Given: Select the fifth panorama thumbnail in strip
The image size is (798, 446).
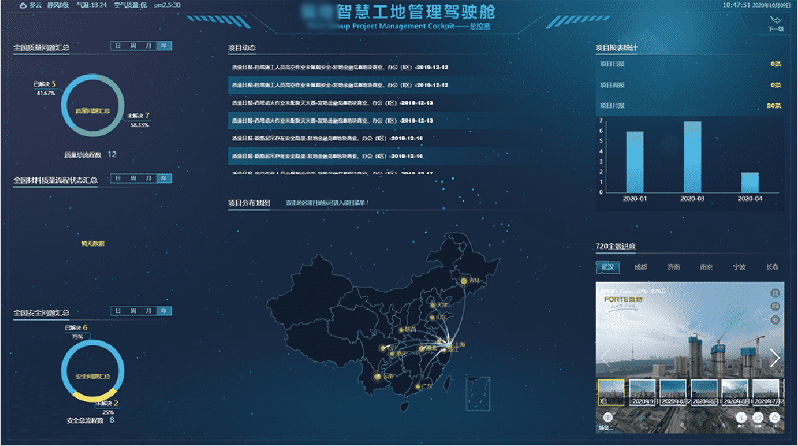Looking at the screenshot, I should 735,392.
